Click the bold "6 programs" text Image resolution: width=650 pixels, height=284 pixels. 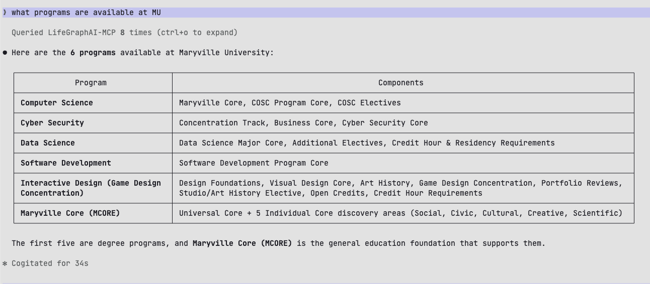pyautogui.click(x=93, y=53)
